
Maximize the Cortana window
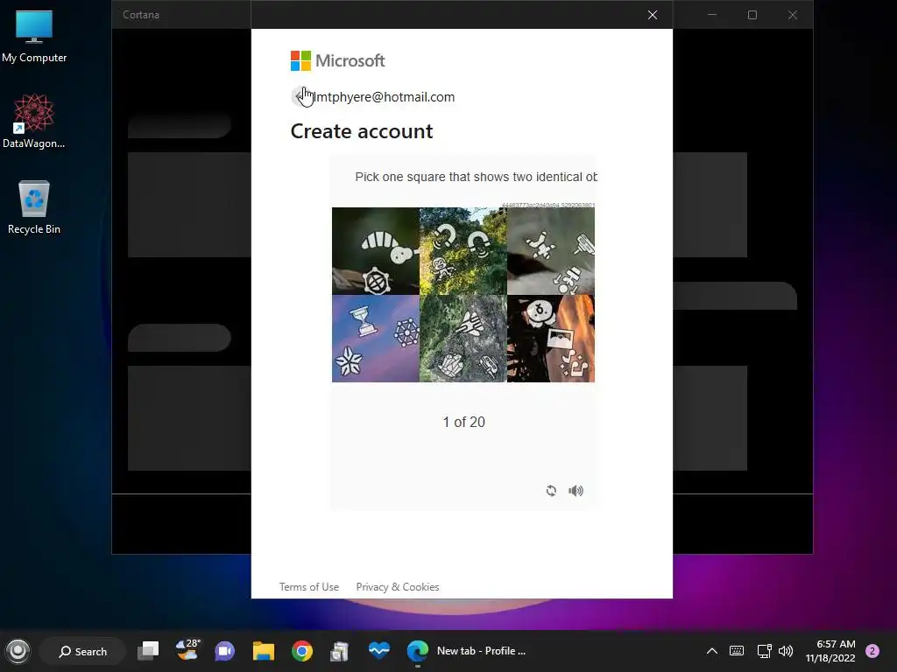[x=752, y=15]
